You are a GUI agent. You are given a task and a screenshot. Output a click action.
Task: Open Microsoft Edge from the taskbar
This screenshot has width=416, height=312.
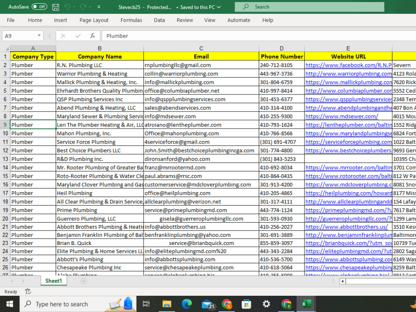[x=187, y=304]
